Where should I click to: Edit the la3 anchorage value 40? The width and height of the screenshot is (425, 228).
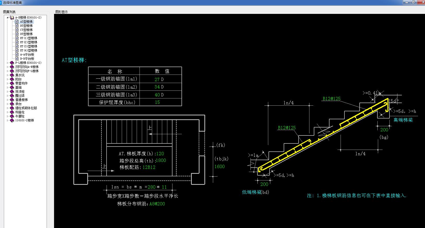coord(157,95)
